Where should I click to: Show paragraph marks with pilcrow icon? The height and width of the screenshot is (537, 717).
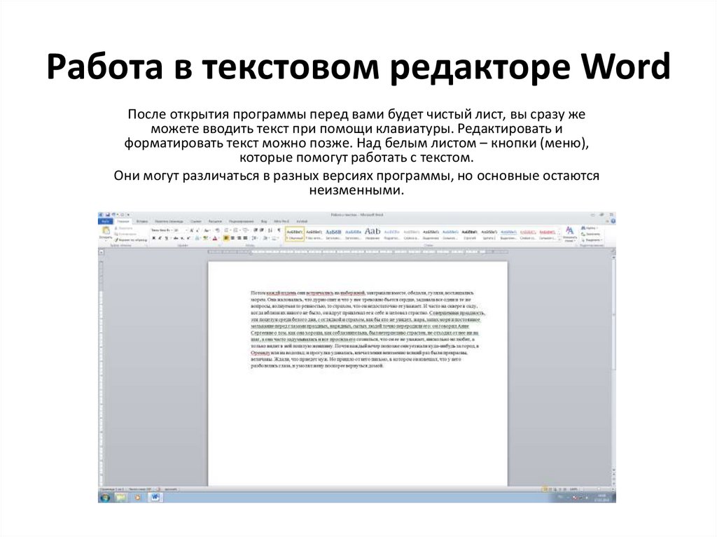click(277, 230)
